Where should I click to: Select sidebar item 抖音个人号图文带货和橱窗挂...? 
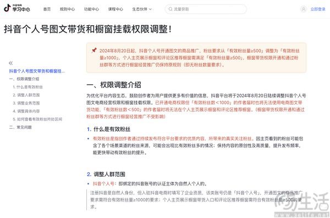[x=37, y=71]
